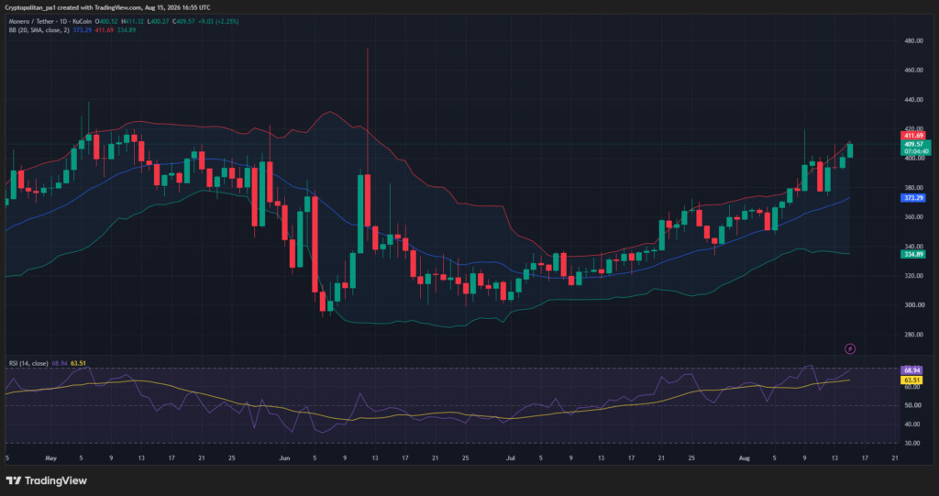
Task: Click the Monero / Tether symbol title
Action: point(31,22)
